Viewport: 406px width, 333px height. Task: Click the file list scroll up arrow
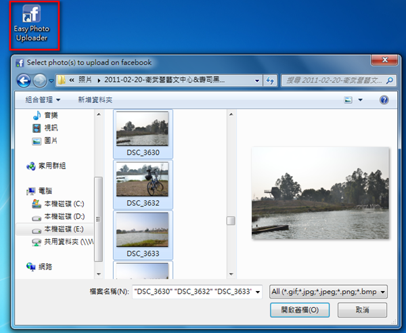pyautogui.click(x=231, y=114)
